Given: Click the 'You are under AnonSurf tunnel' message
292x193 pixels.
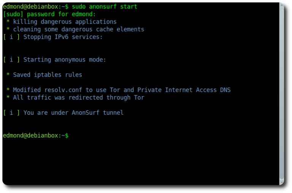Looking at the screenshot, I should click(x=73, y=113).
